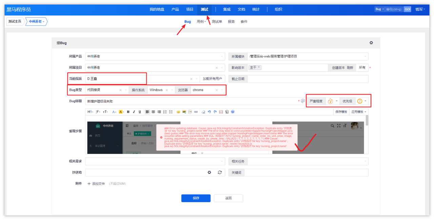Open form settings gear beside 提Bug
Screen dimensions: 434x220
tap(371, 43)
